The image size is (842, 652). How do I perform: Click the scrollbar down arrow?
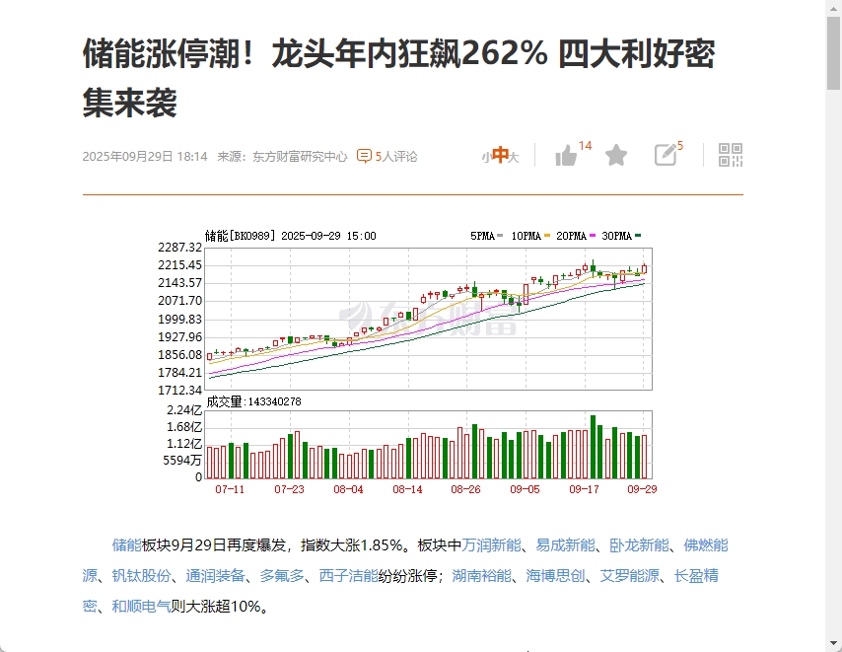[833, 643]
